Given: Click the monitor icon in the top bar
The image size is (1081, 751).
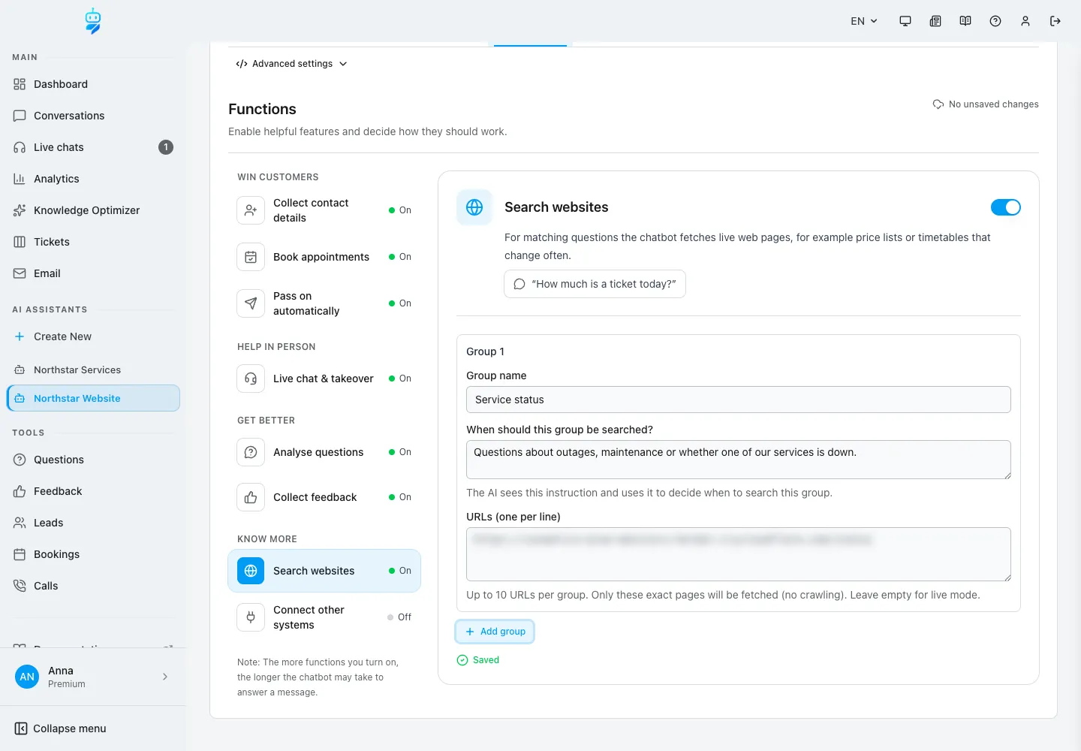Looking at the screenshot, I should (905, 21).
